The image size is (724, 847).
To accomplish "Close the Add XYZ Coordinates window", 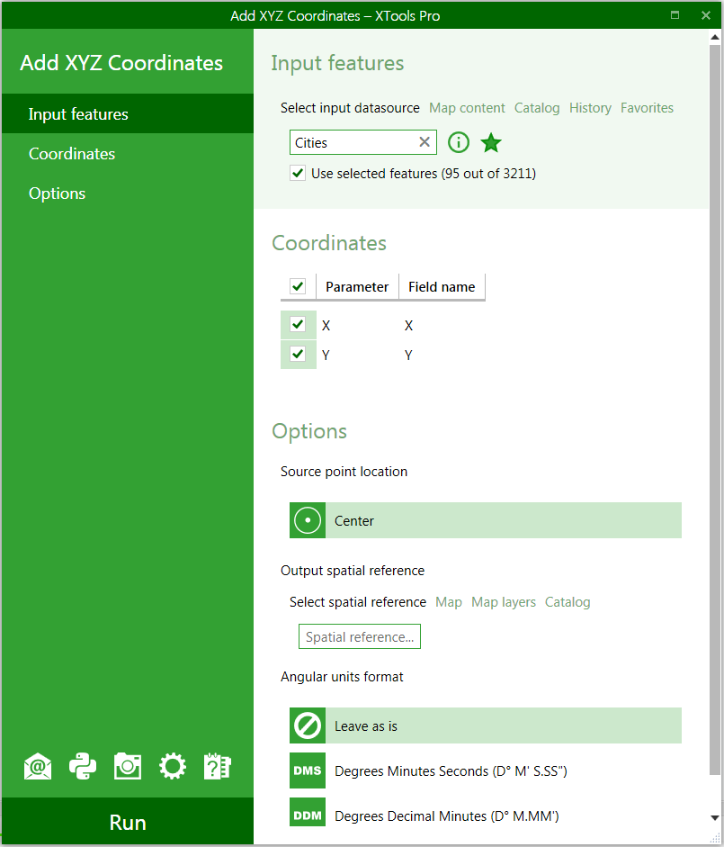I will (706, 15).
